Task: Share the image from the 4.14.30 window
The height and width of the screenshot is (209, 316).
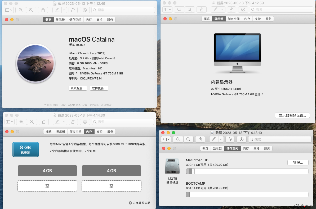Action: [x=44, y=122]
